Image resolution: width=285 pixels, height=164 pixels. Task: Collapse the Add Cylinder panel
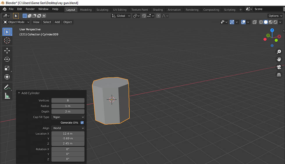click(x=19, y=93)
